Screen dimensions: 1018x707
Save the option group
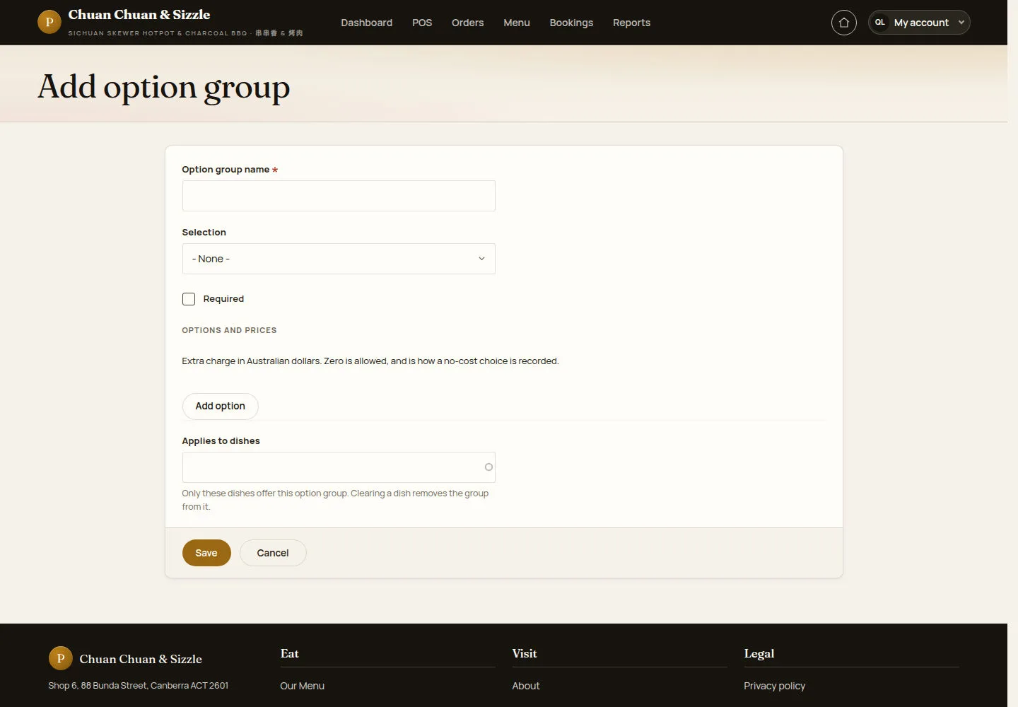click(x=206, y=553)
